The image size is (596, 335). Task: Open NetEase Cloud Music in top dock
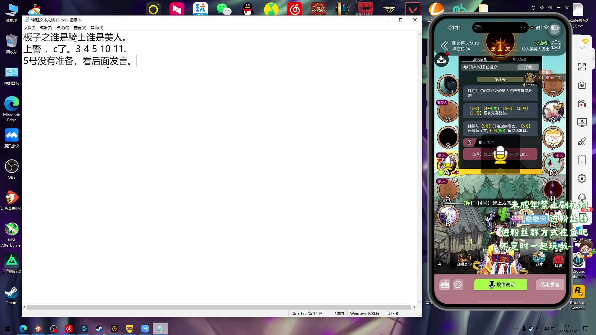tap(295, 9)
